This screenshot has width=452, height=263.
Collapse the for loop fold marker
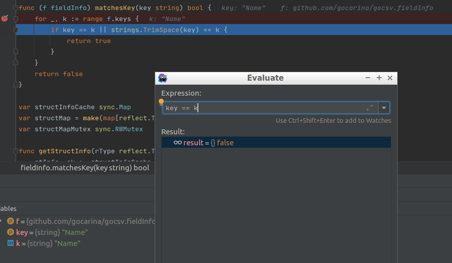click(16, 19)
